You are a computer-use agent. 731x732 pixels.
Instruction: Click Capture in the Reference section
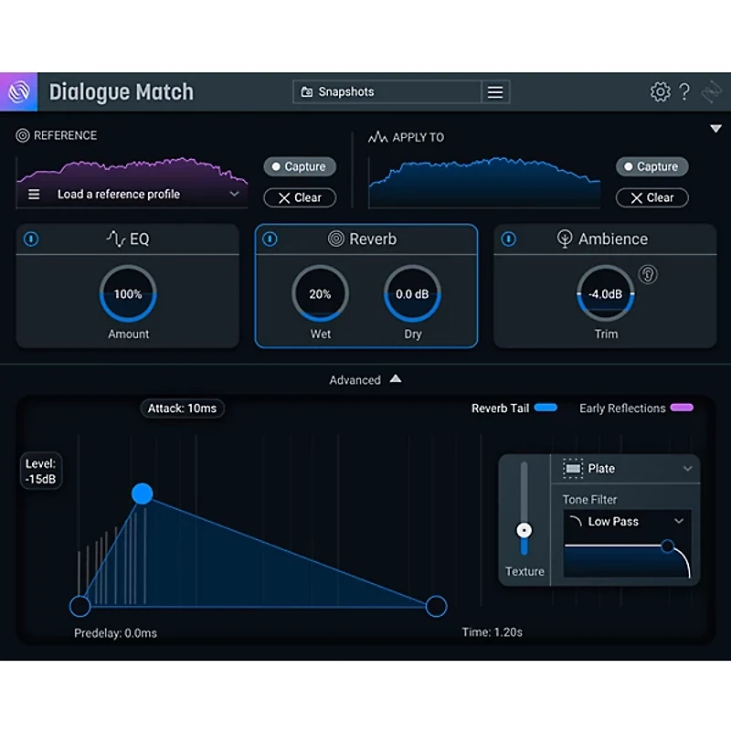point(299,166)
